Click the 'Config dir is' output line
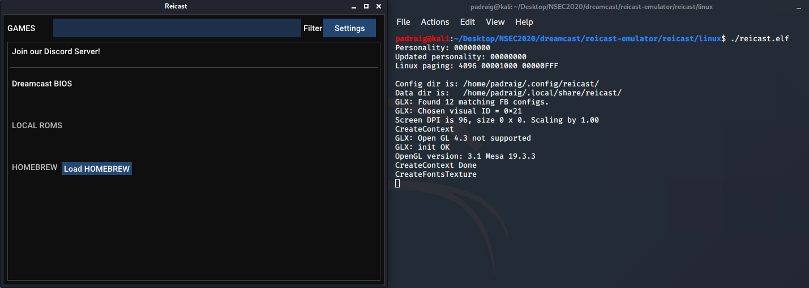The width and height of the screenshot is (809, 288). (497, 84)
